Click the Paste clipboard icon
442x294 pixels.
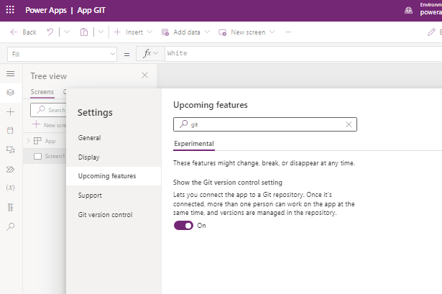coord(83,32)
